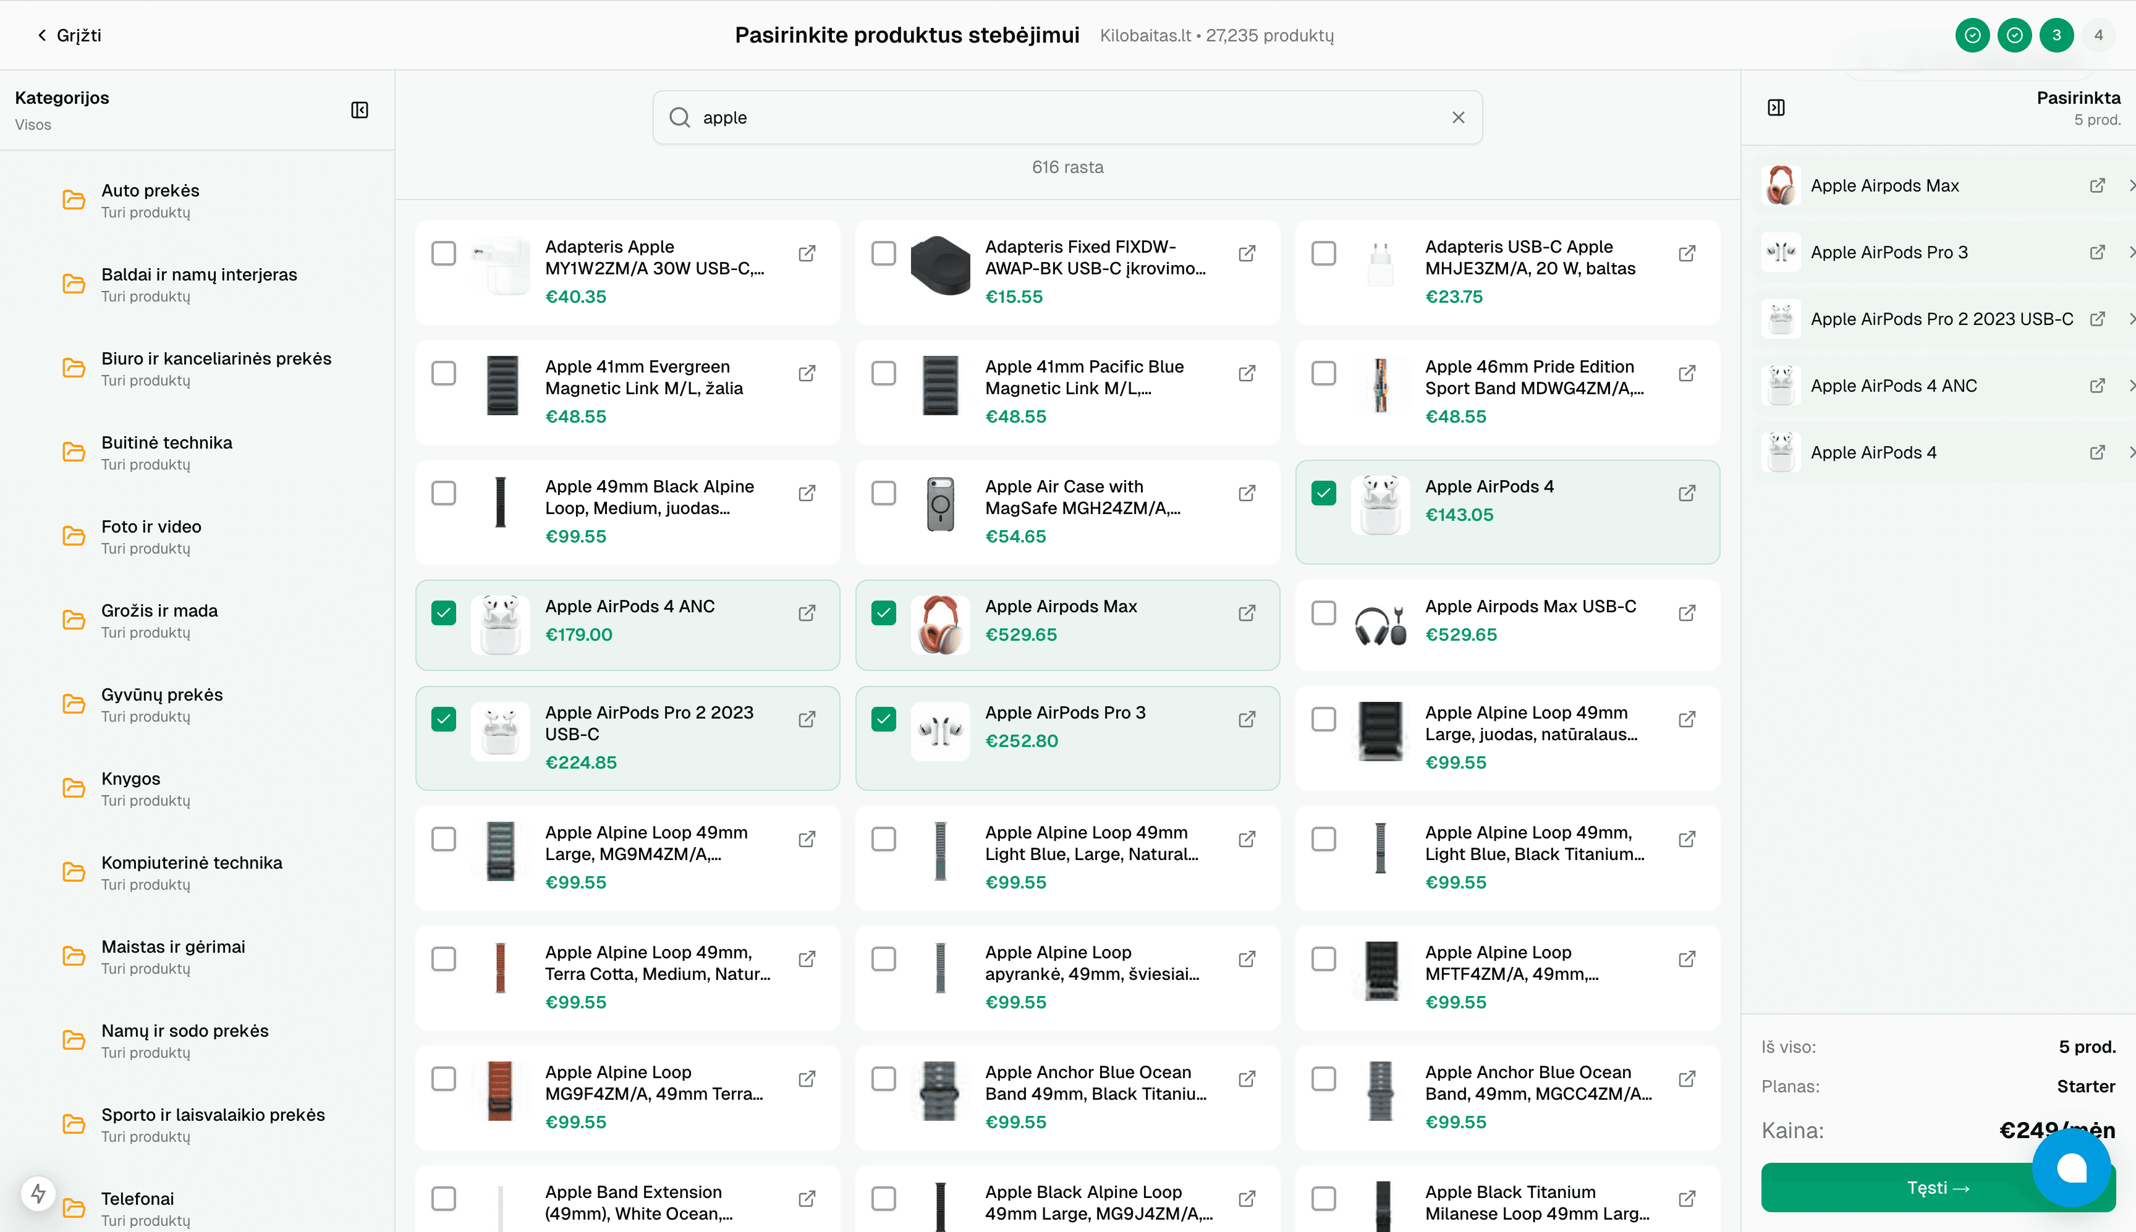This screenshot has height=1232, width=2136.
Task: Open link icon for Apple AirPods 4 ANC in Pasirinkta
Action: 2097,386
